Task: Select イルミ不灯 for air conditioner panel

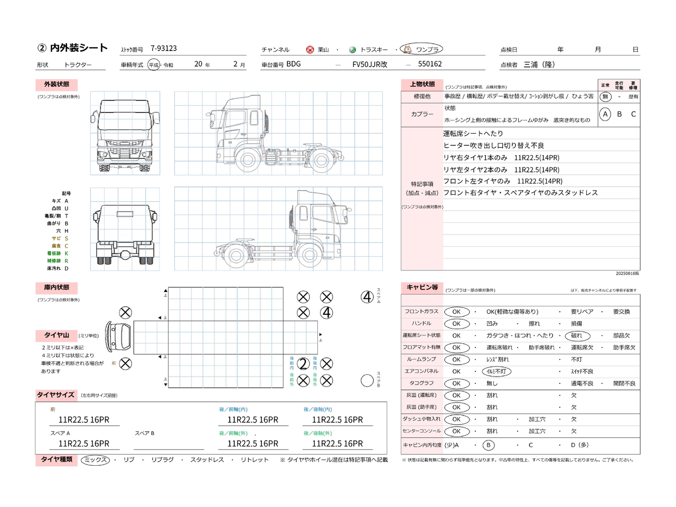Action: pyautogui.click(x=496, y=371)
